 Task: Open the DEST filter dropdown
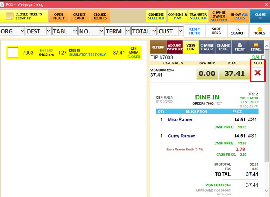click(48, 31)
